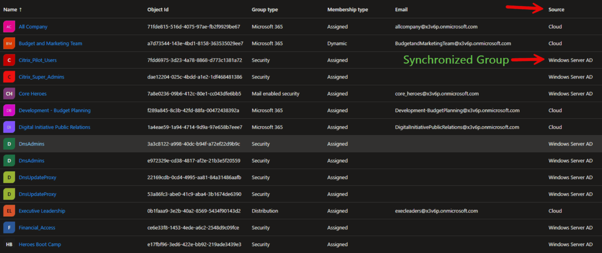Select object ID f289a845-8c3b-42fd-88fa-00472438392a

click(193, 110)
